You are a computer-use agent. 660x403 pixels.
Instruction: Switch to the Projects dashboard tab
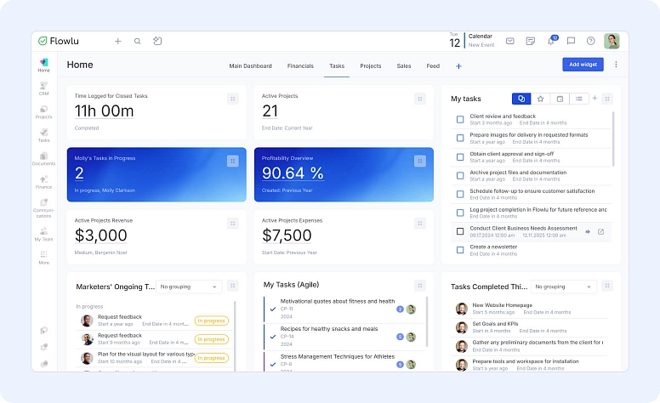[370, 65]
